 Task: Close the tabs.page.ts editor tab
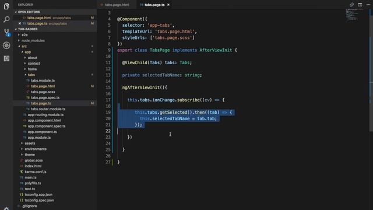tap(168, 5)
